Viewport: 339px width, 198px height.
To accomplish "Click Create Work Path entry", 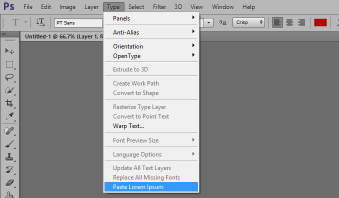I will 151,83.
